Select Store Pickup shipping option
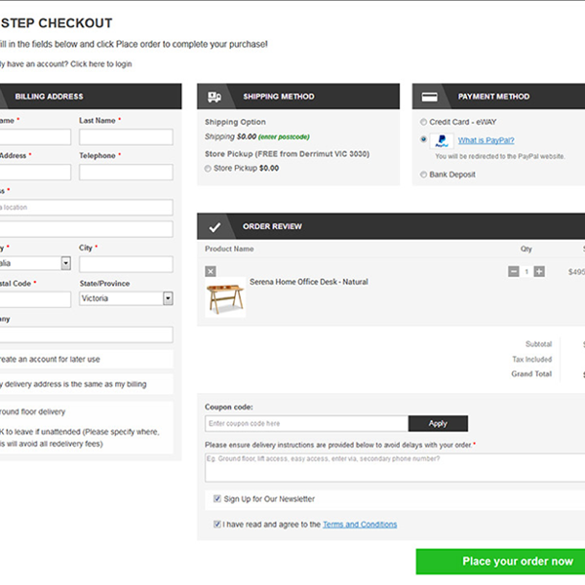The width and height of the screenshot is (585, 585). (x=209, y=169)
